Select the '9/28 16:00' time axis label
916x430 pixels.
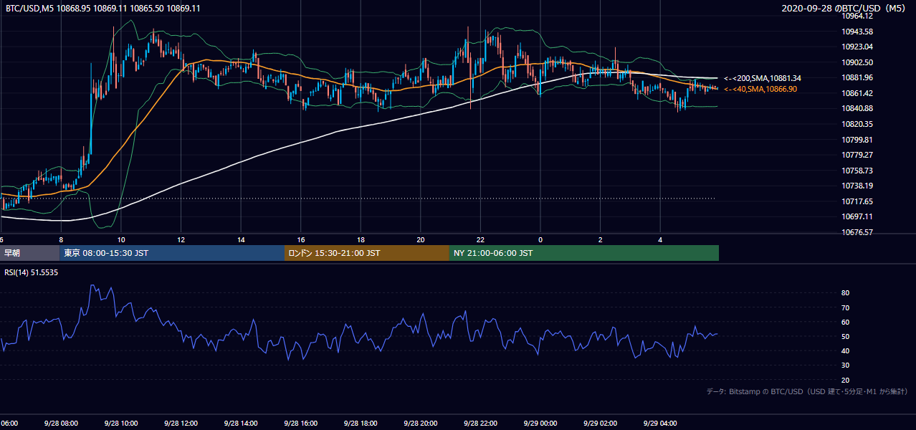300,424
